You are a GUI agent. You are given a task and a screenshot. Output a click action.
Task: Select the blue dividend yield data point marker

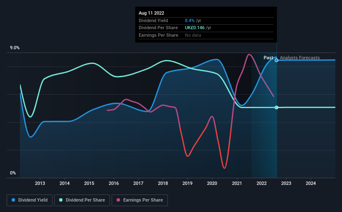coord(276,61)
